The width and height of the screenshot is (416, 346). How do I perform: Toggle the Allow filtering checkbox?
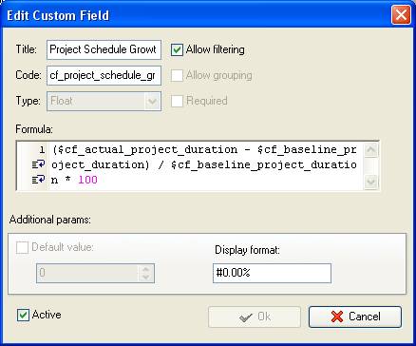click(177, 50)
